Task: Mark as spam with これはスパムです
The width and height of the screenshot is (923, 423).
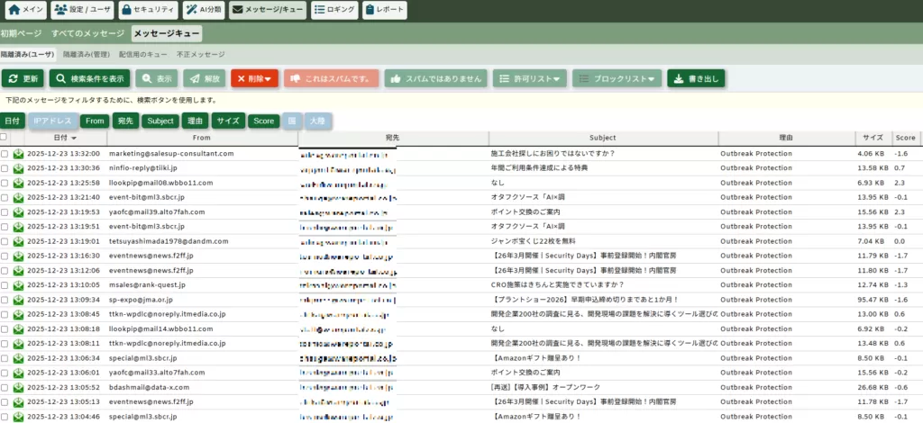Action: point(331,78)
